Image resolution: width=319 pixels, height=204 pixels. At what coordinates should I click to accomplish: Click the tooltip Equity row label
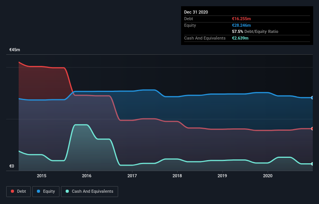(190, 25)
